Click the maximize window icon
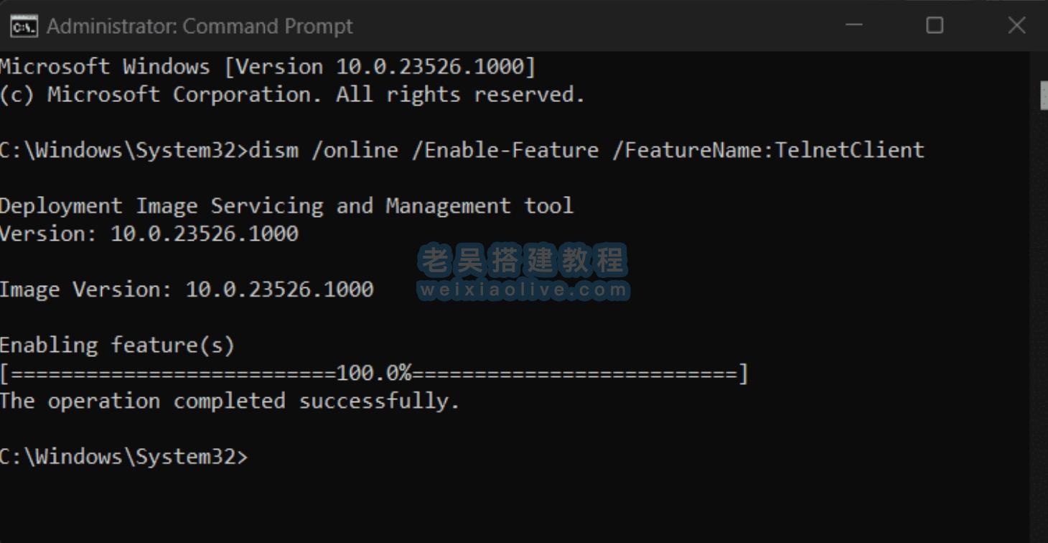Viewport: 1048px width, 543px height. (935, 25)
